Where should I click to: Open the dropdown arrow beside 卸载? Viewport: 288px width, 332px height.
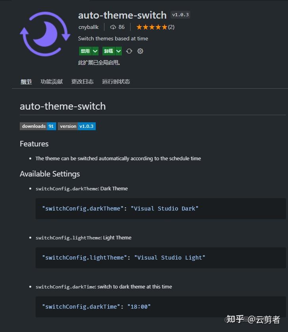pos(117,51)
